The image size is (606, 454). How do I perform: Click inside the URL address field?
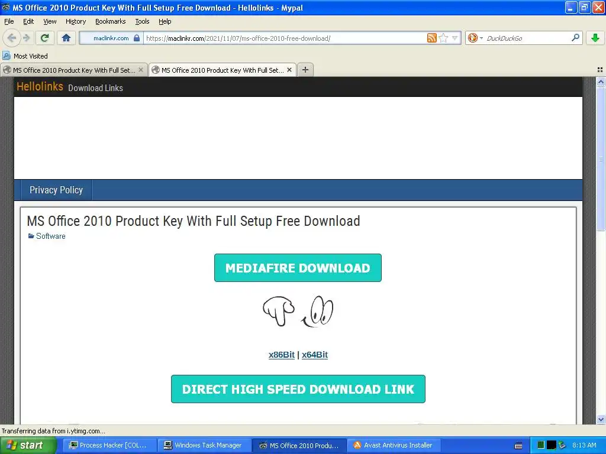(x=284, y=38)
